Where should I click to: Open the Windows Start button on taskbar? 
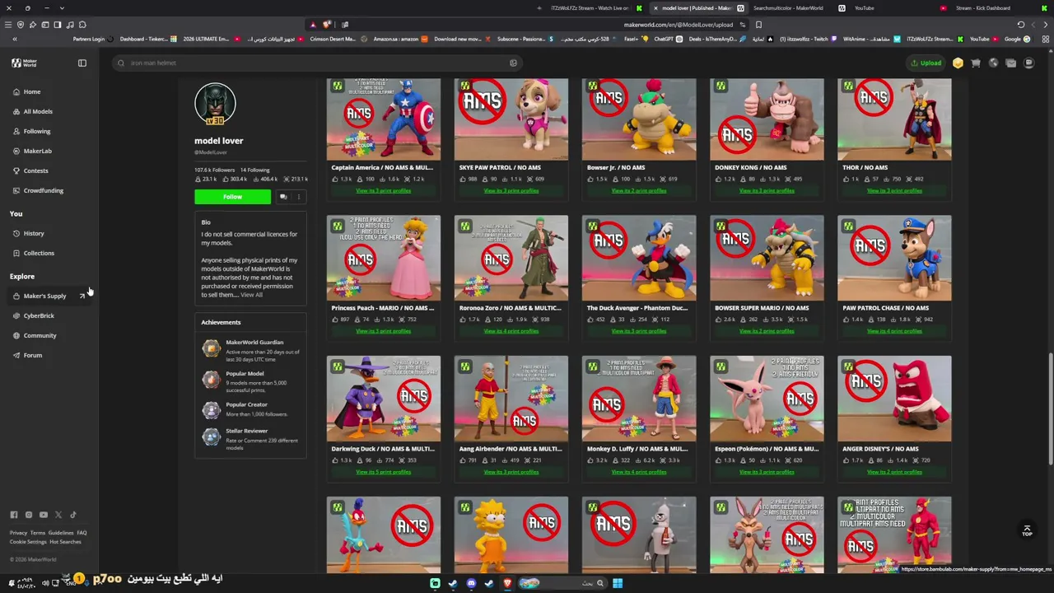(x=618, y=583)
